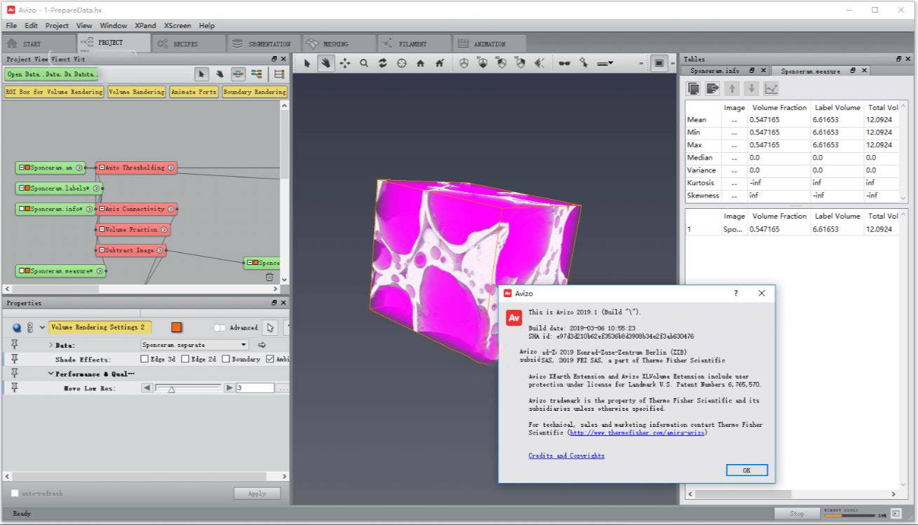
Task: Enable the Boundary shade effect checkbox
Action: pyautogui.click(x=226, y=359)
